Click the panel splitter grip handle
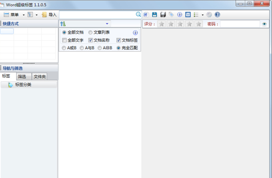This screenshot has width=272, height=178. [29, 63]
